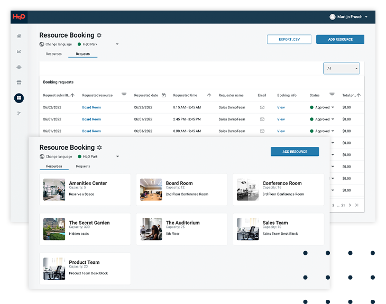This screenshot has width=386, height=304.
Task: Click the storefront sidebar icon
Action: click(x=19, y=82)
